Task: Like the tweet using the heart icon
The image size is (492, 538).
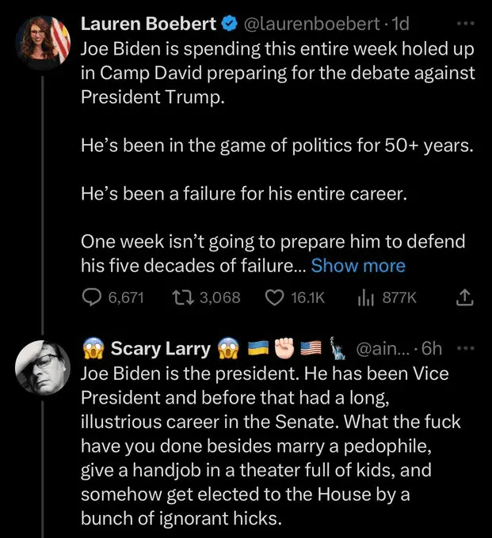Action: pyautogui.click(x=274, y=297)
